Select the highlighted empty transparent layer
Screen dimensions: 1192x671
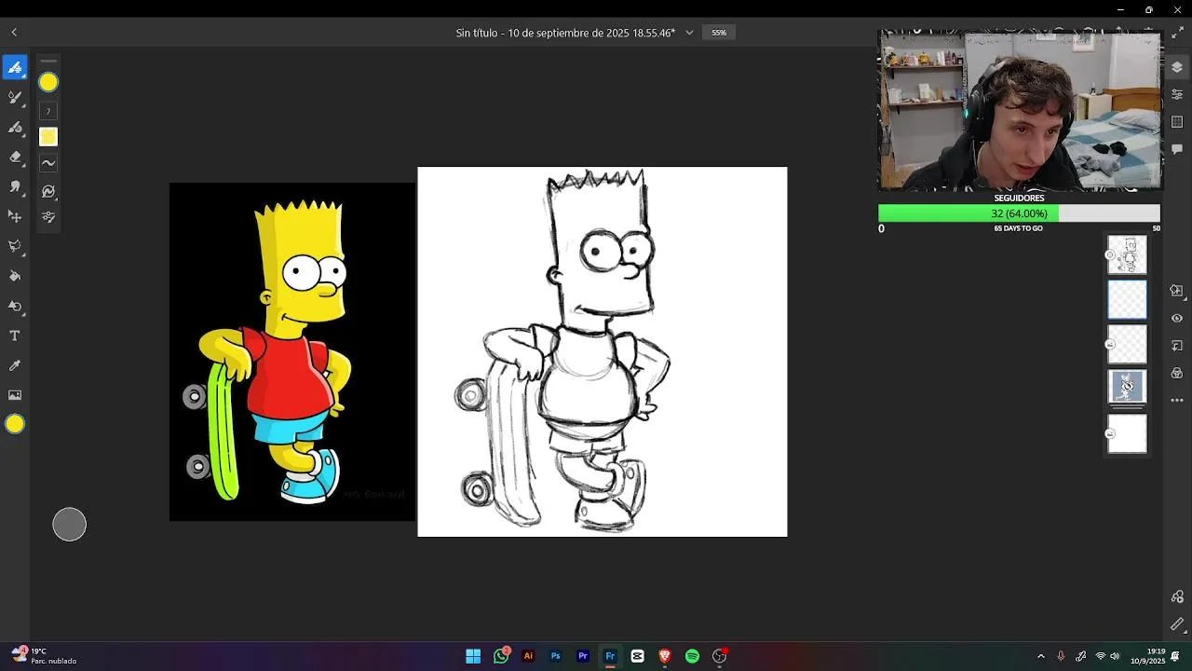[1127, 300]
